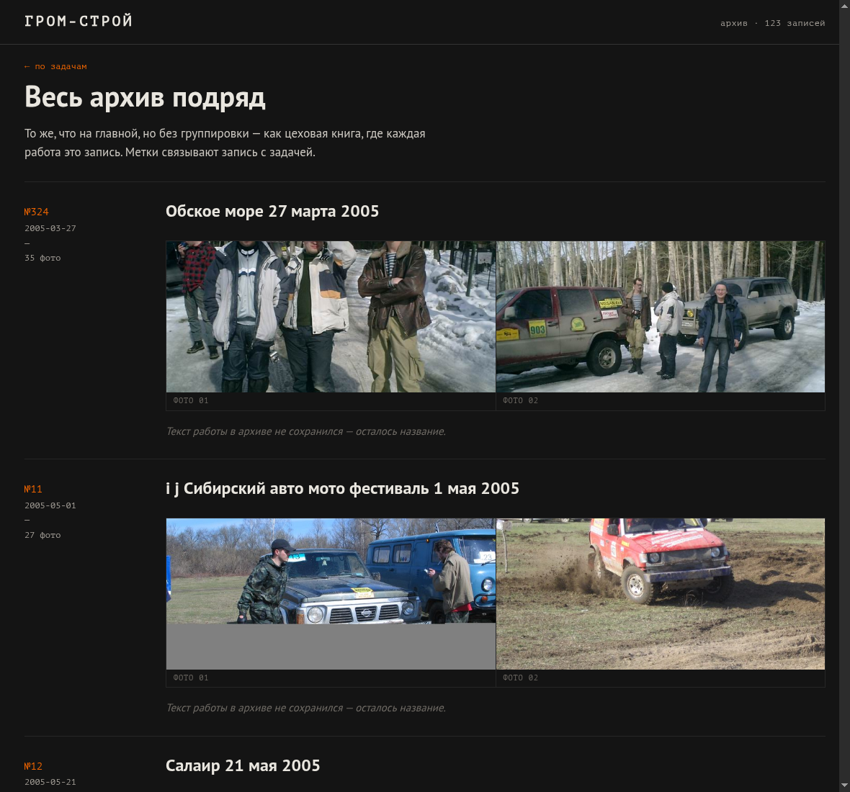This screenshot has width=850, height=792.
Task: Click date 2005-05-01 under №11
Action: (50, 505)
